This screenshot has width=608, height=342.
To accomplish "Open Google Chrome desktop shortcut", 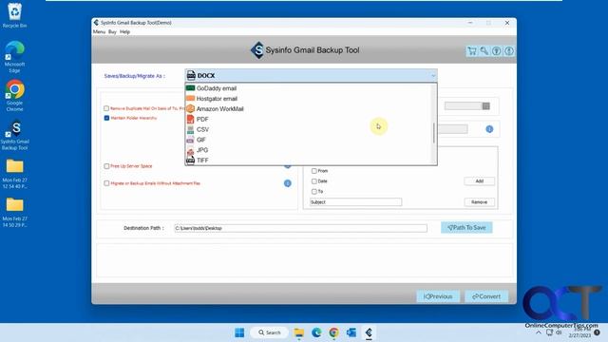I will pyautogui.click(x=15, y=96).
